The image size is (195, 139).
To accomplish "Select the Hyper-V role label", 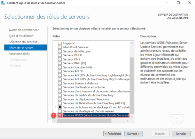I will [x=69, y=43].
